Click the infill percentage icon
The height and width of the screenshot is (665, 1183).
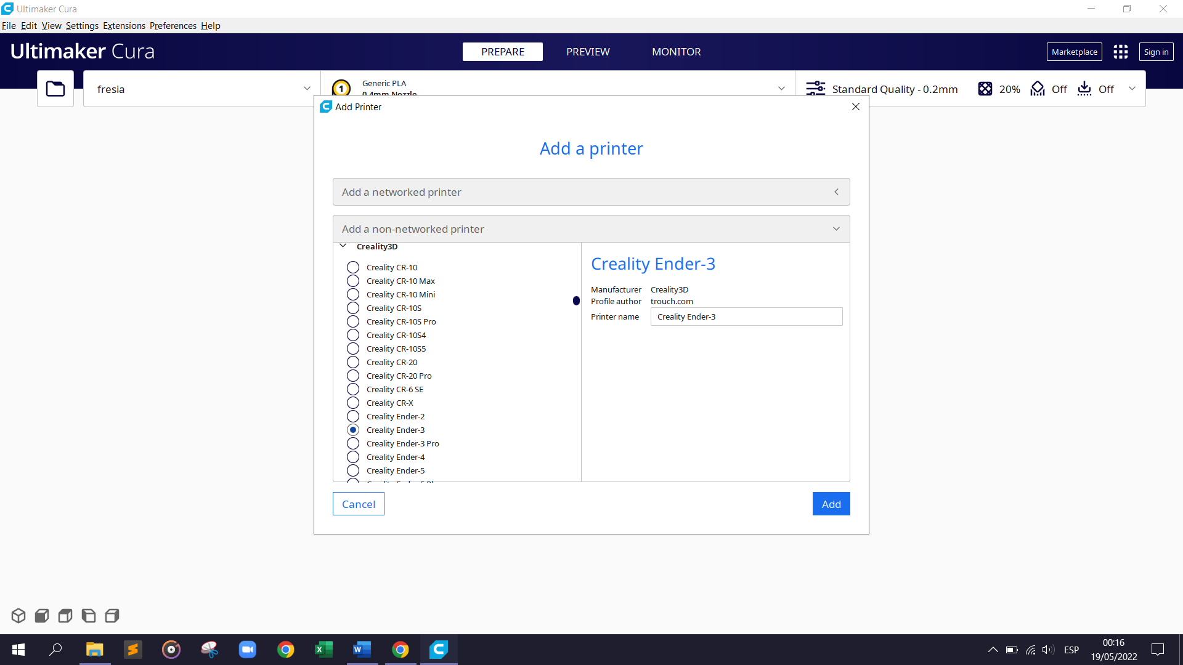[x=986, y=89]
